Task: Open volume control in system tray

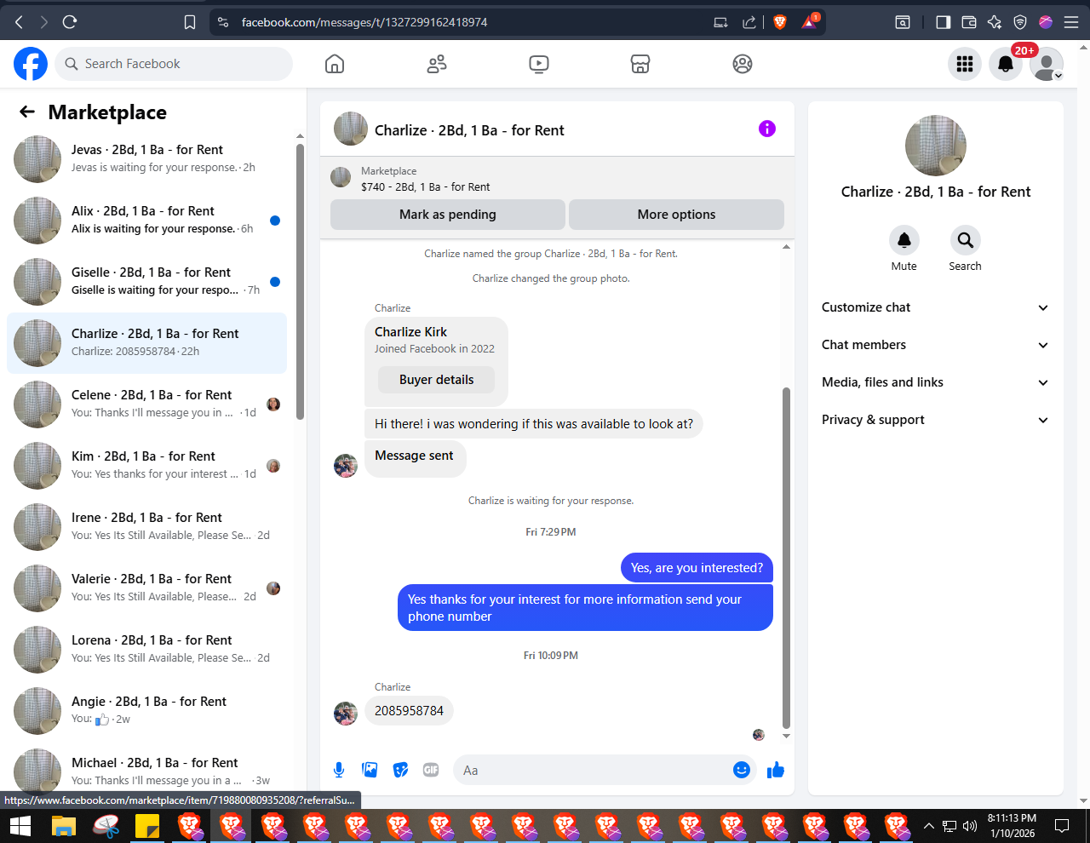Action: click(x=970, y=826)
